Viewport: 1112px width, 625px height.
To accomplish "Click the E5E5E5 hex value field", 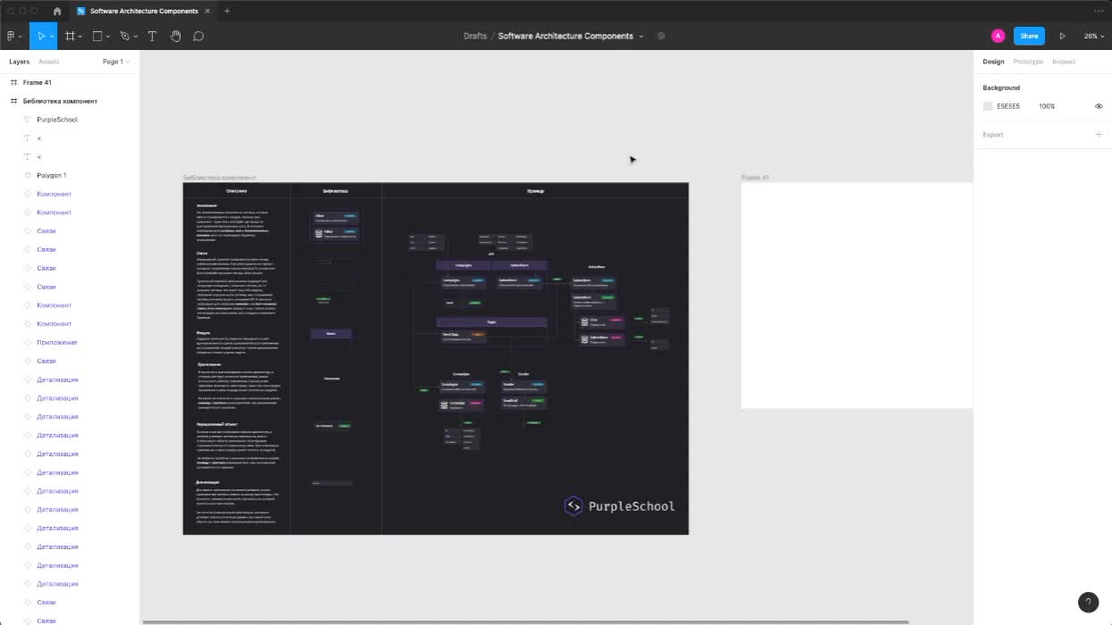I will pos(1008,106).
